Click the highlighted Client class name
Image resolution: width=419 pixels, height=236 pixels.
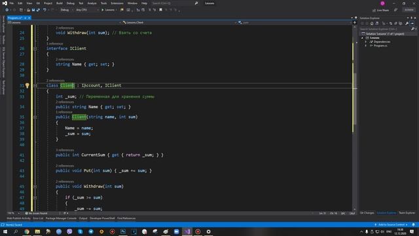pyautogui.click(x=67, y=85)
